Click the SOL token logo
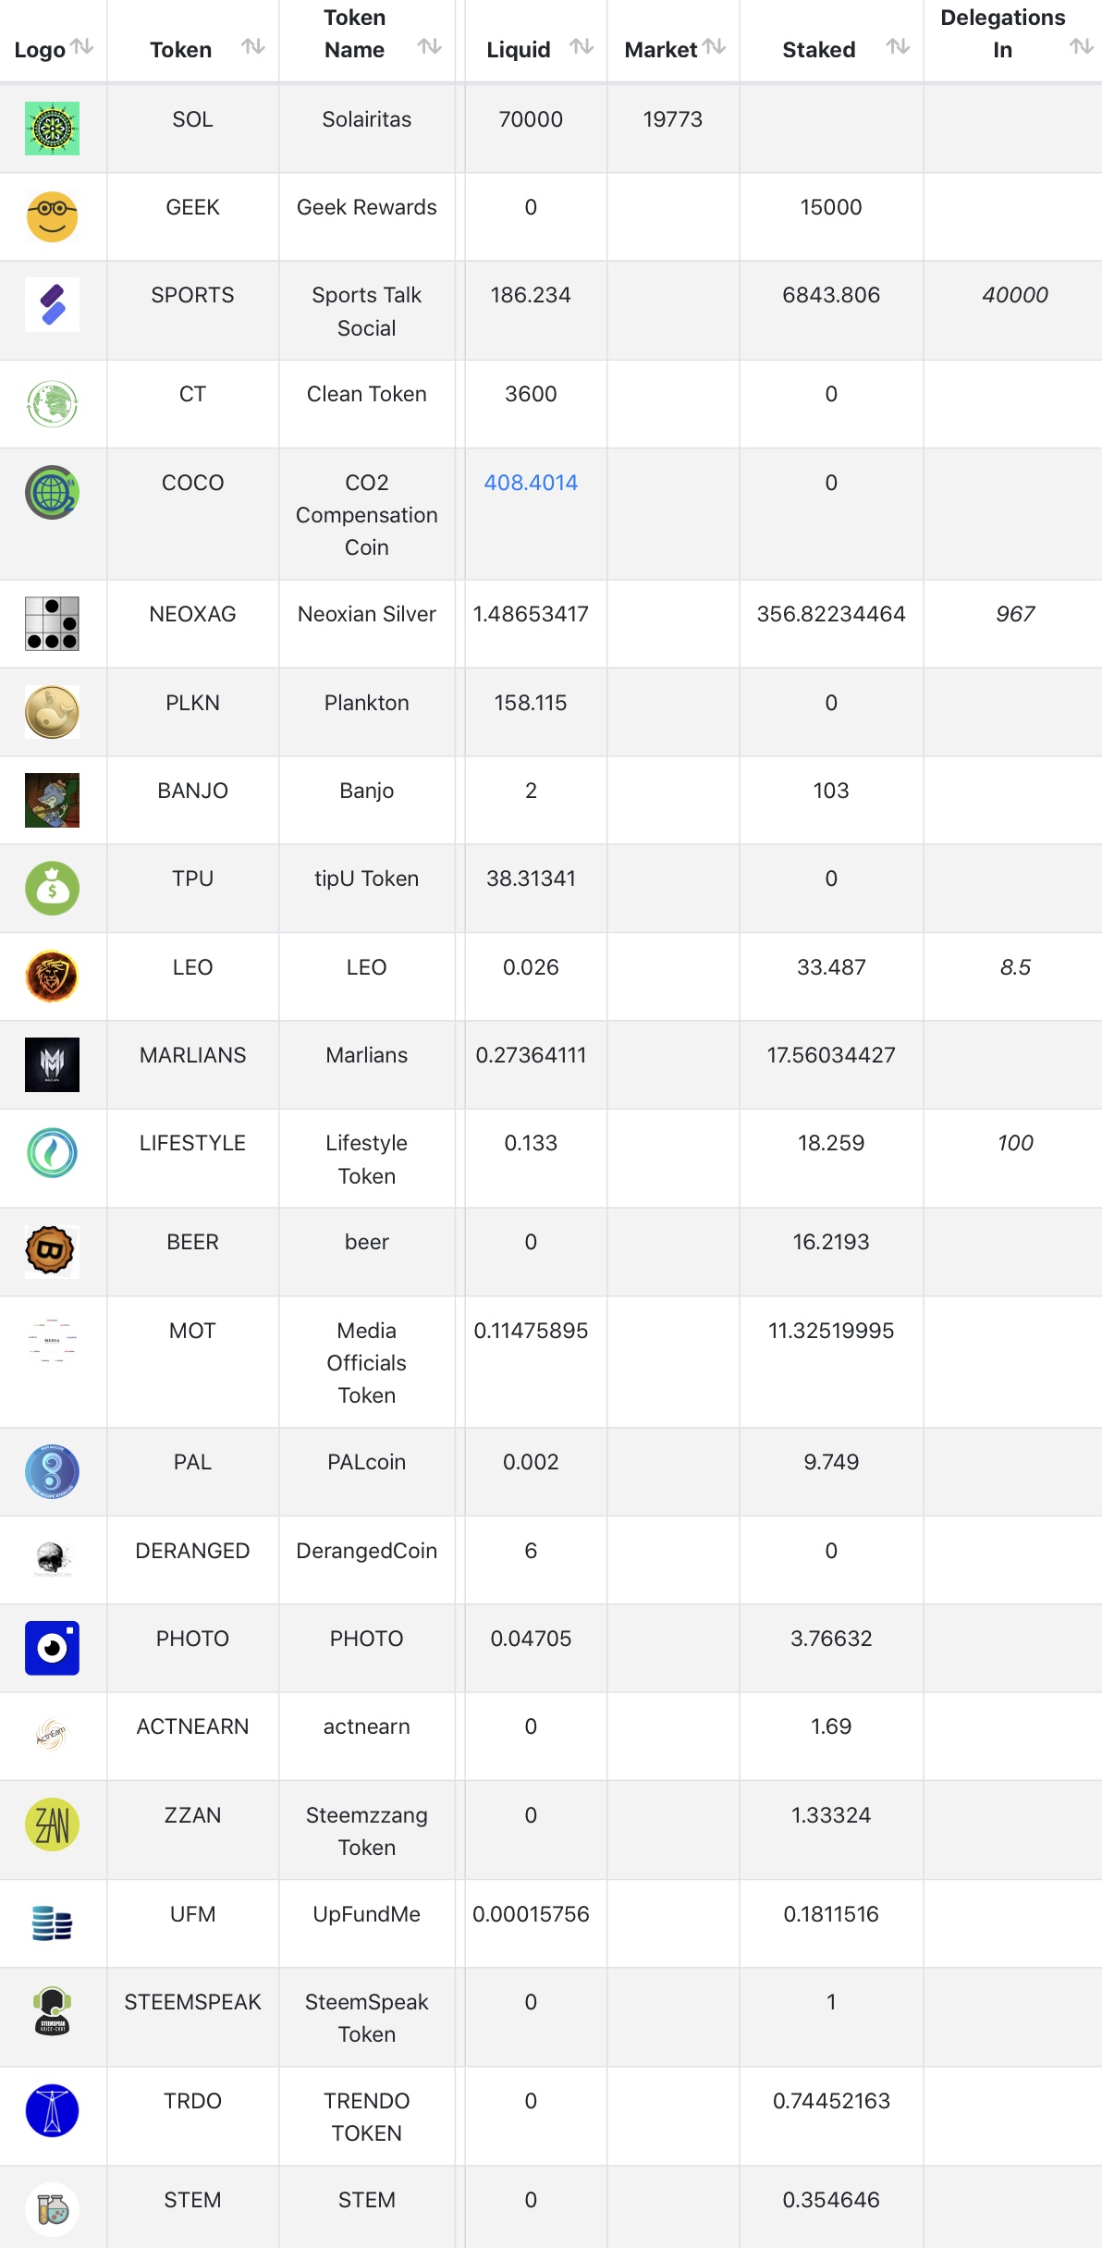Screen dimensions: 1102x2248 pos(52,129)
